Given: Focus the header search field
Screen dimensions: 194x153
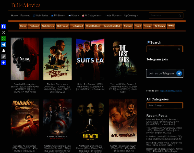Looking at the screenshot, I should (166, 16).
